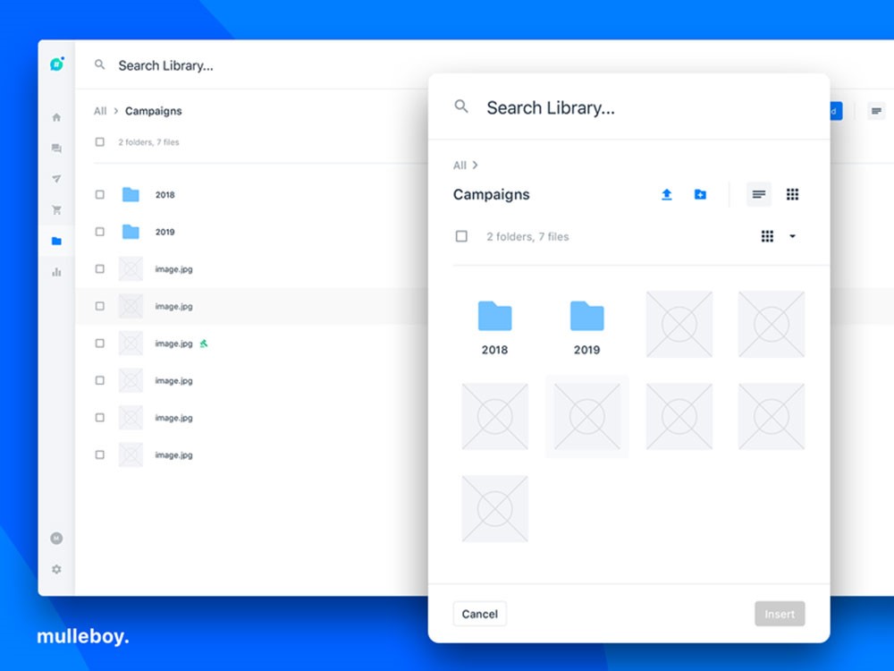The width and height of the screenshot is (894, 671).
Task: Open the bar chart analytics section
Action: (56, 272)
